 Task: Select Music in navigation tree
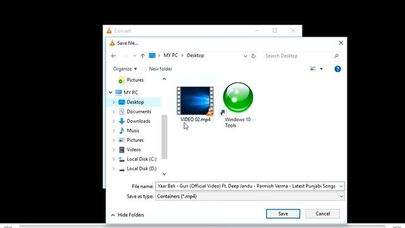(129, 131)
